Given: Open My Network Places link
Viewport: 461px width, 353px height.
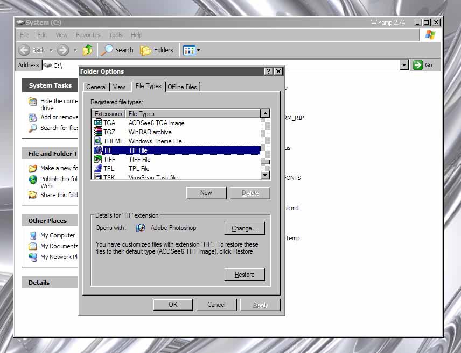Looking at the screenshot, I should pos(59,257).
